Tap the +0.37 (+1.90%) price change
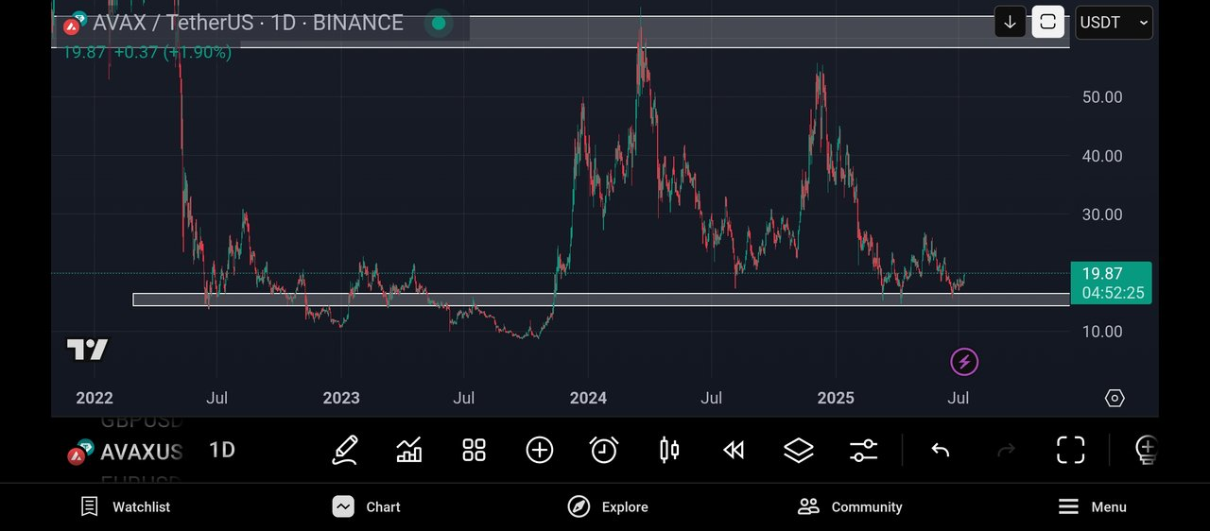The width and height of the screenshot is (1210, 531). tap(173, 52)
